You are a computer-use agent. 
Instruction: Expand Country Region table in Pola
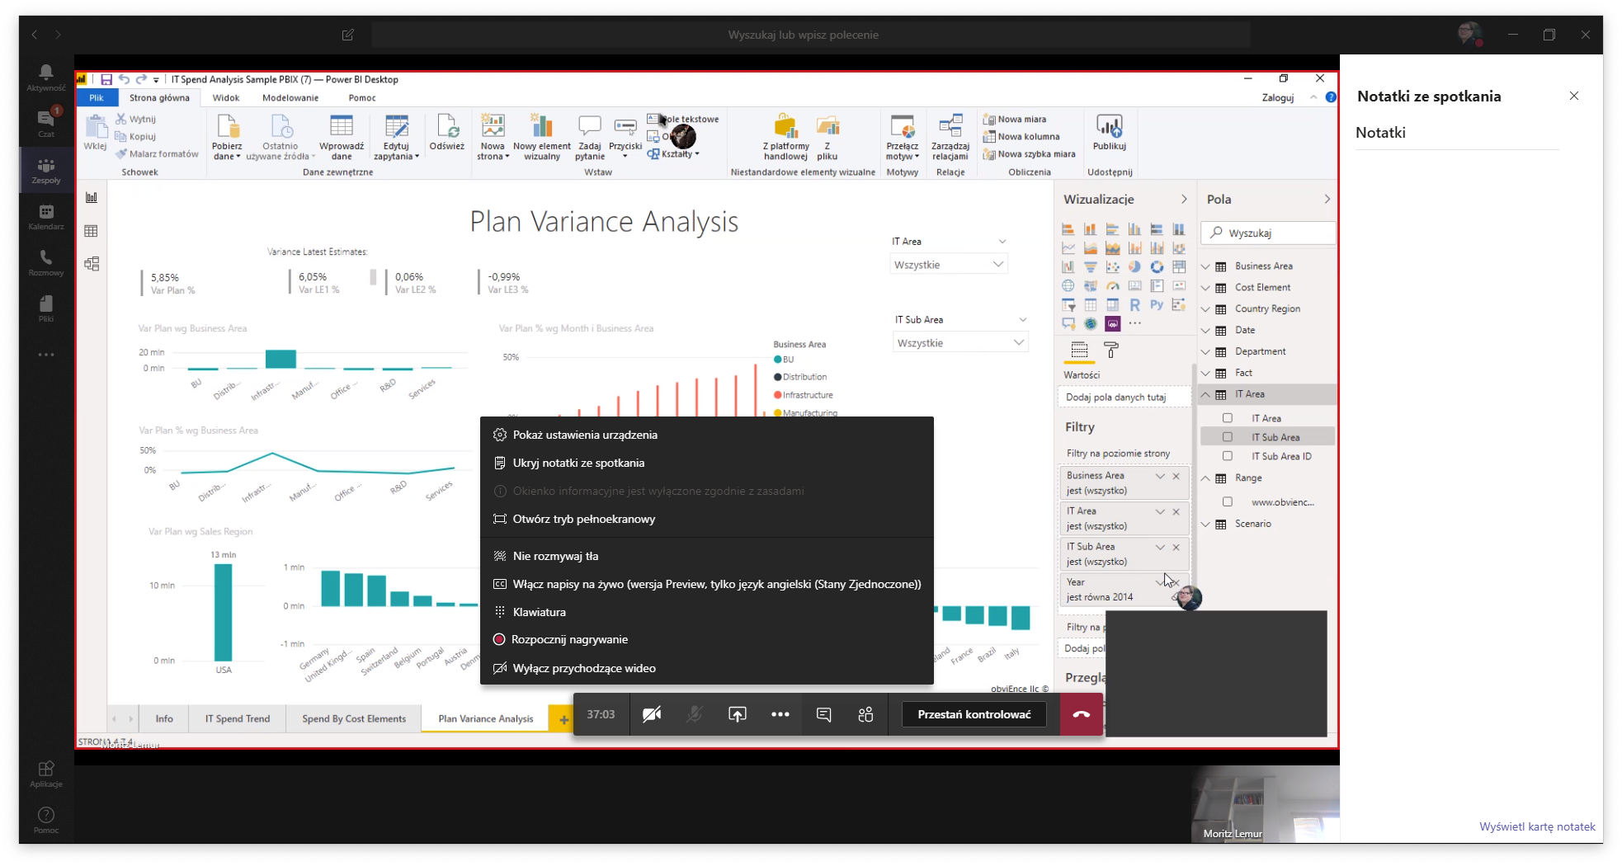click(x=1205, y=309)
